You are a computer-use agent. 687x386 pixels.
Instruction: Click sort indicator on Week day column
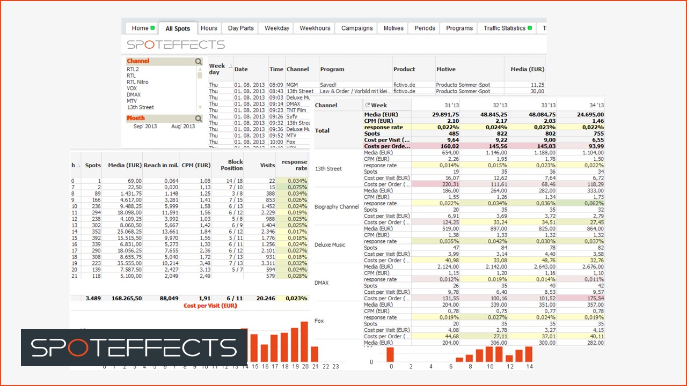pyautogui.click(x=231, y=66)
